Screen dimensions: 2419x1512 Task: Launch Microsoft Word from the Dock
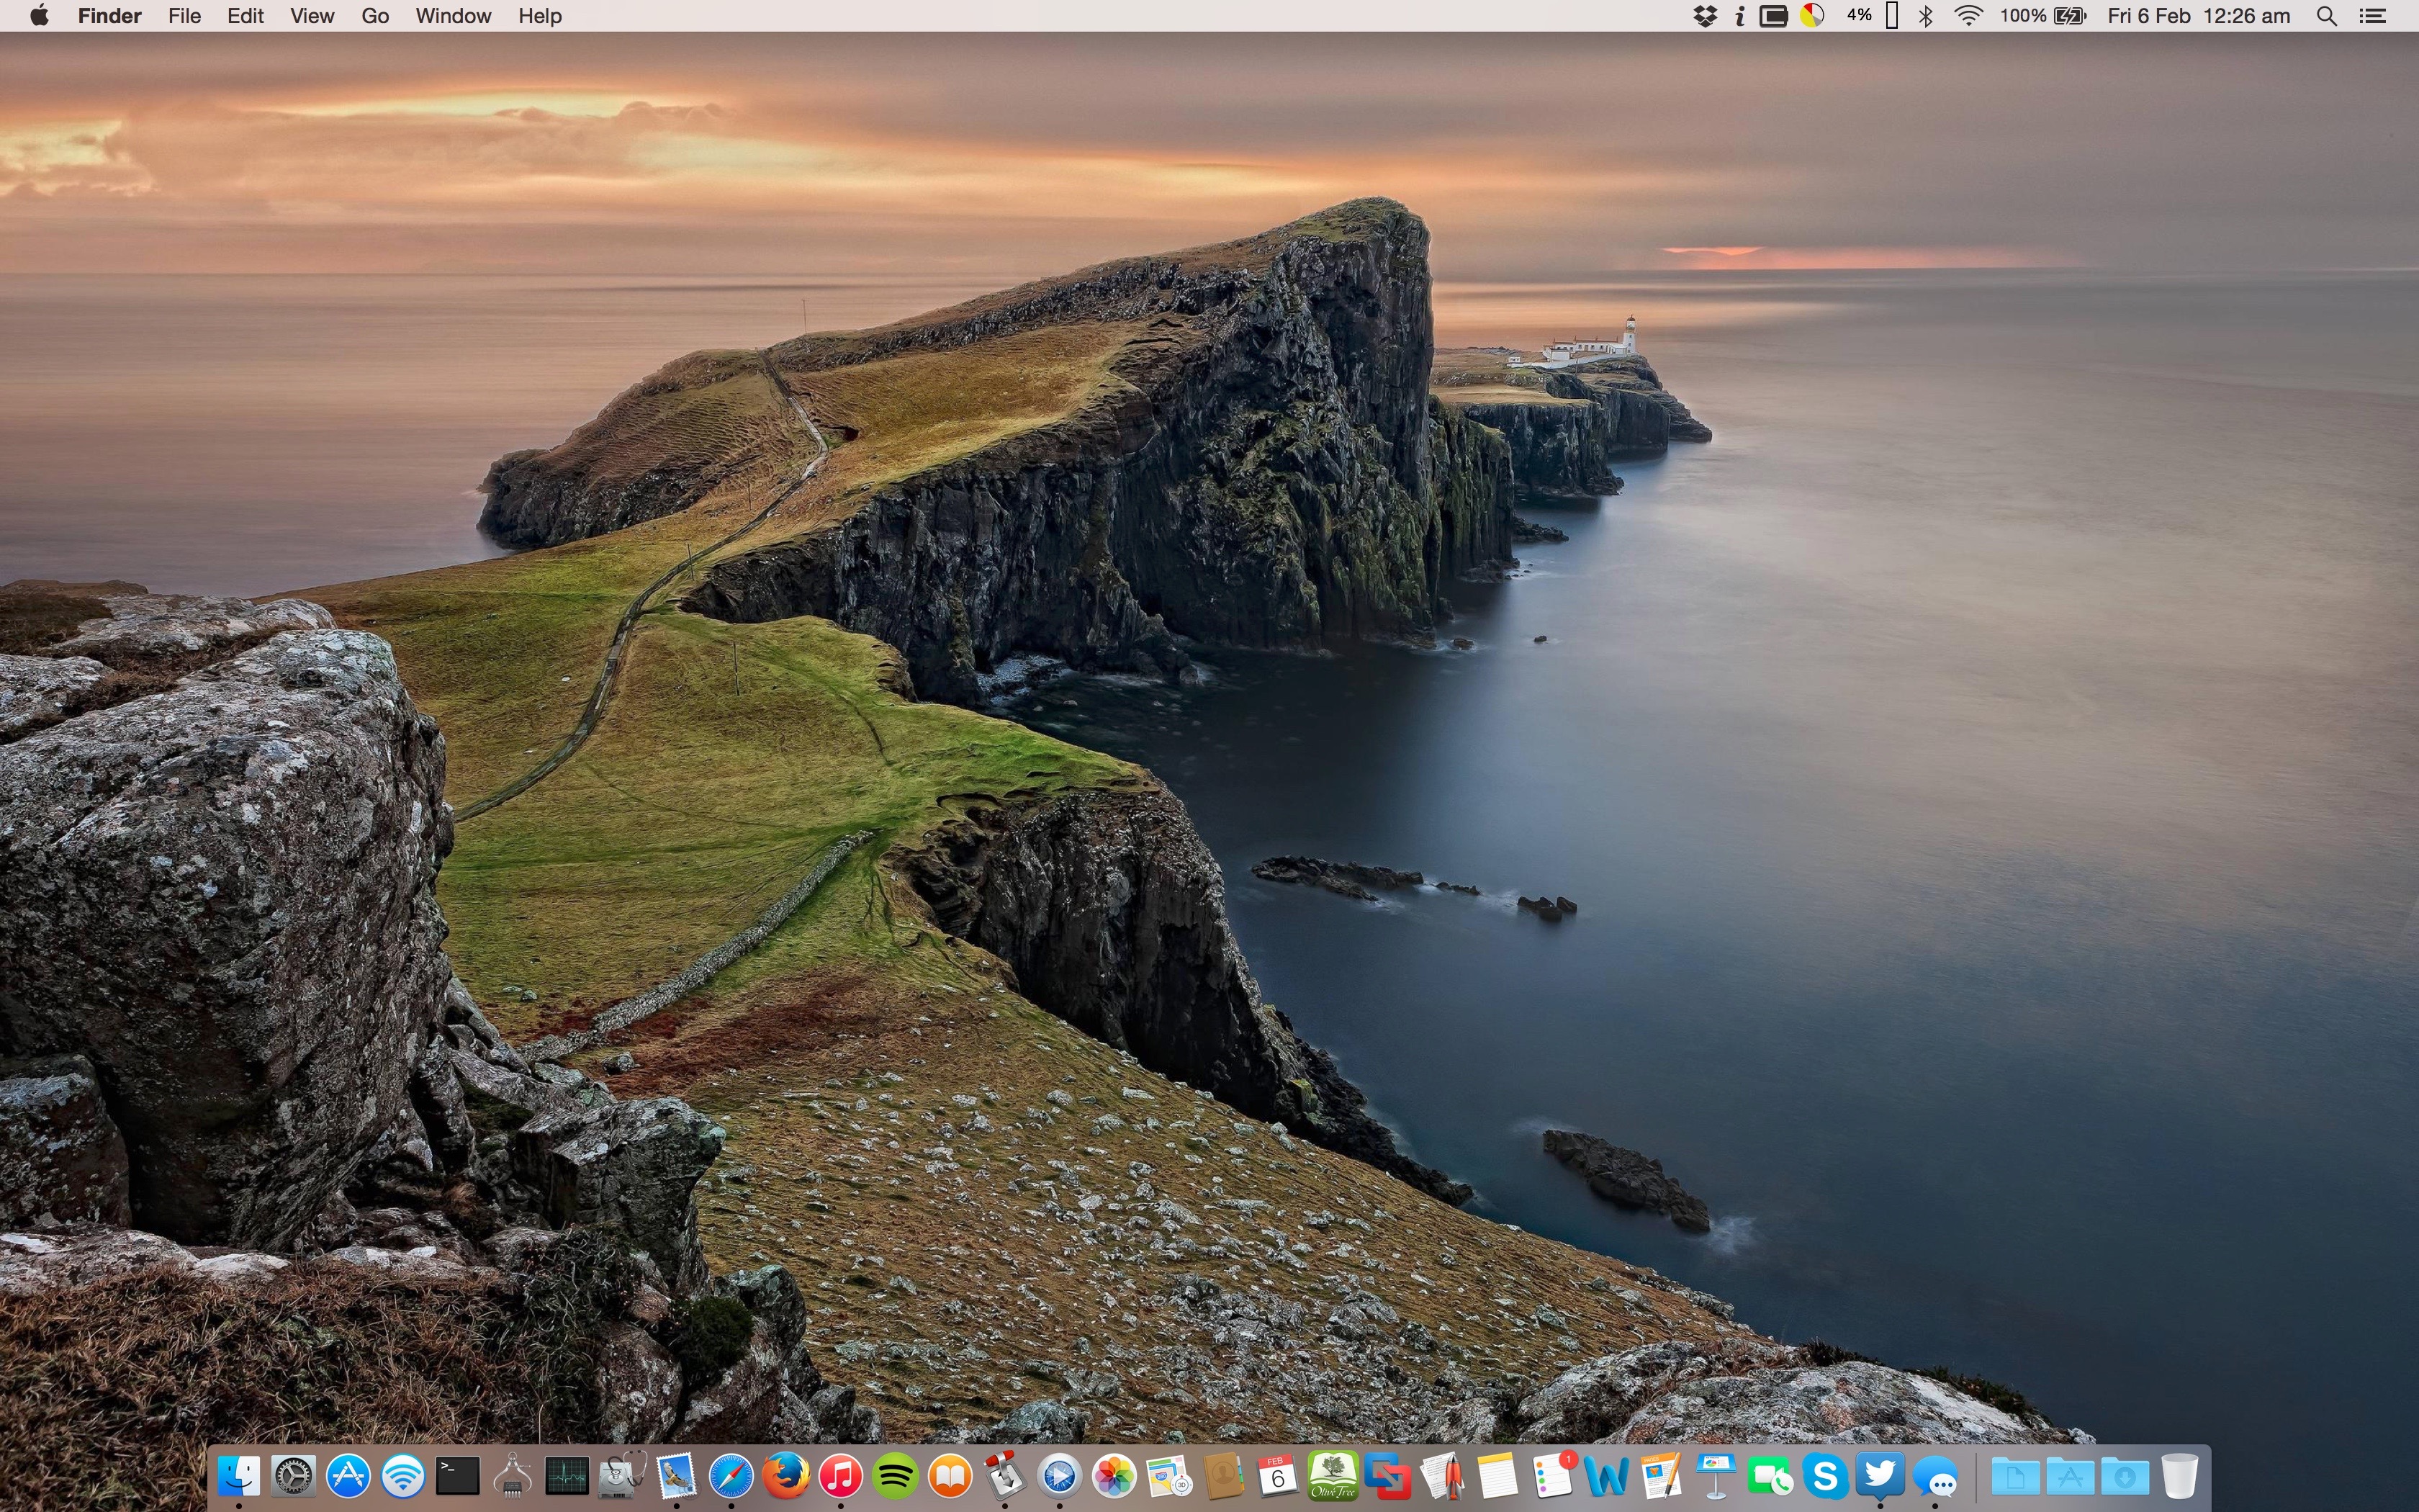pos(1605,1475)
